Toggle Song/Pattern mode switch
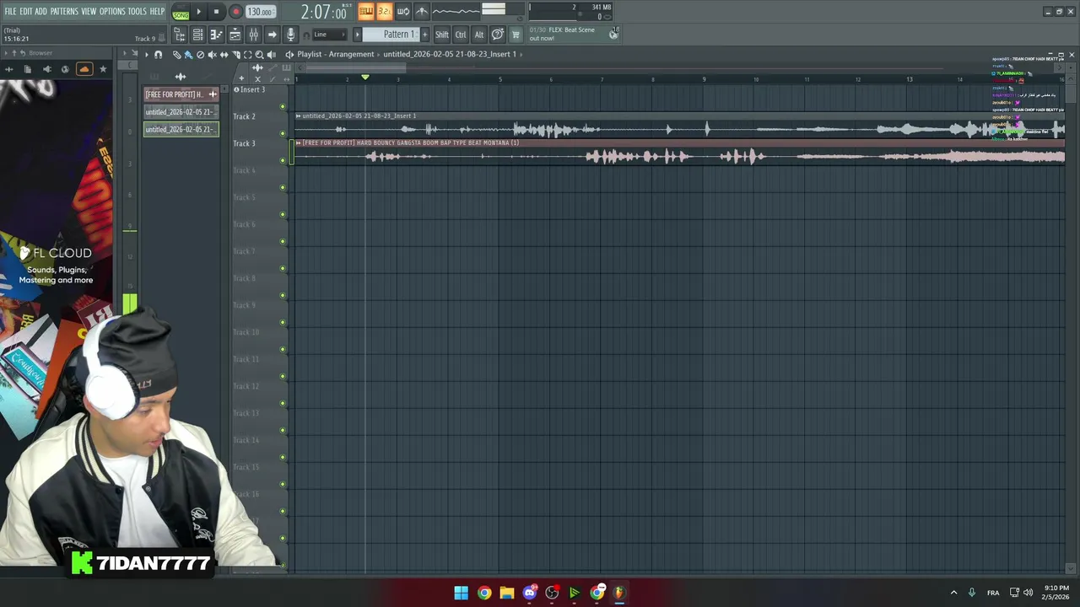The height and width of the screenshot is (607, 1080). click(181, 12)
